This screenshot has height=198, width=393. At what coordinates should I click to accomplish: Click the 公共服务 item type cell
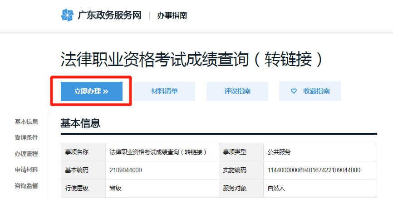(x=280, y=152)
